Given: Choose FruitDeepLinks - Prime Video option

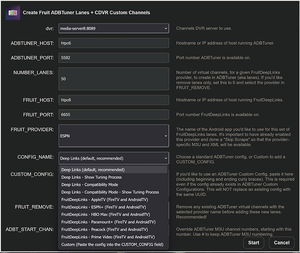Looking at the screenshot, I should click(x=114, y=237).
